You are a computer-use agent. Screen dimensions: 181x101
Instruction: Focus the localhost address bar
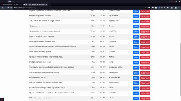tap(79, 8)
